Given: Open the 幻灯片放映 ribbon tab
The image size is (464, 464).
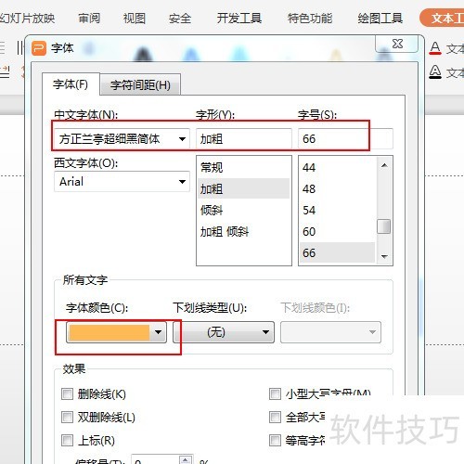Looking at the screenshot, I should 27,19.
